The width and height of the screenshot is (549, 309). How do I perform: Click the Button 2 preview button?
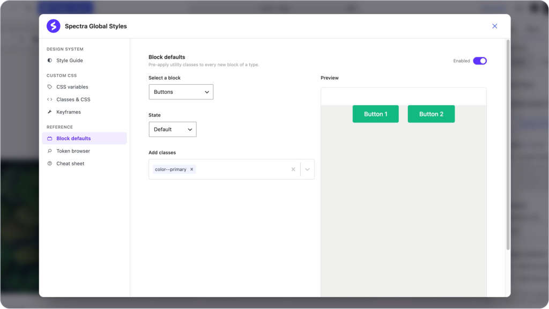[x=431, y=114]
